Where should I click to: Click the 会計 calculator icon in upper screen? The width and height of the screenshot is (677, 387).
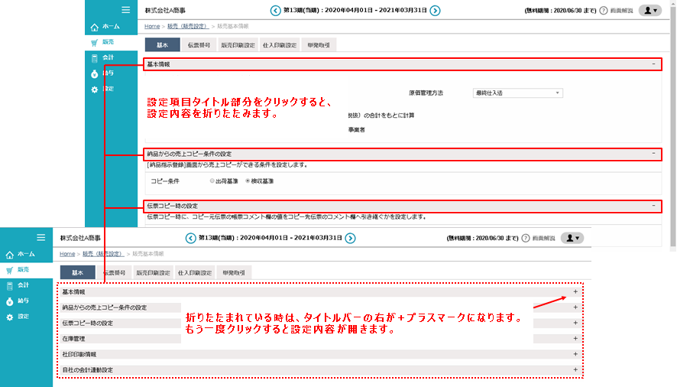95,57
